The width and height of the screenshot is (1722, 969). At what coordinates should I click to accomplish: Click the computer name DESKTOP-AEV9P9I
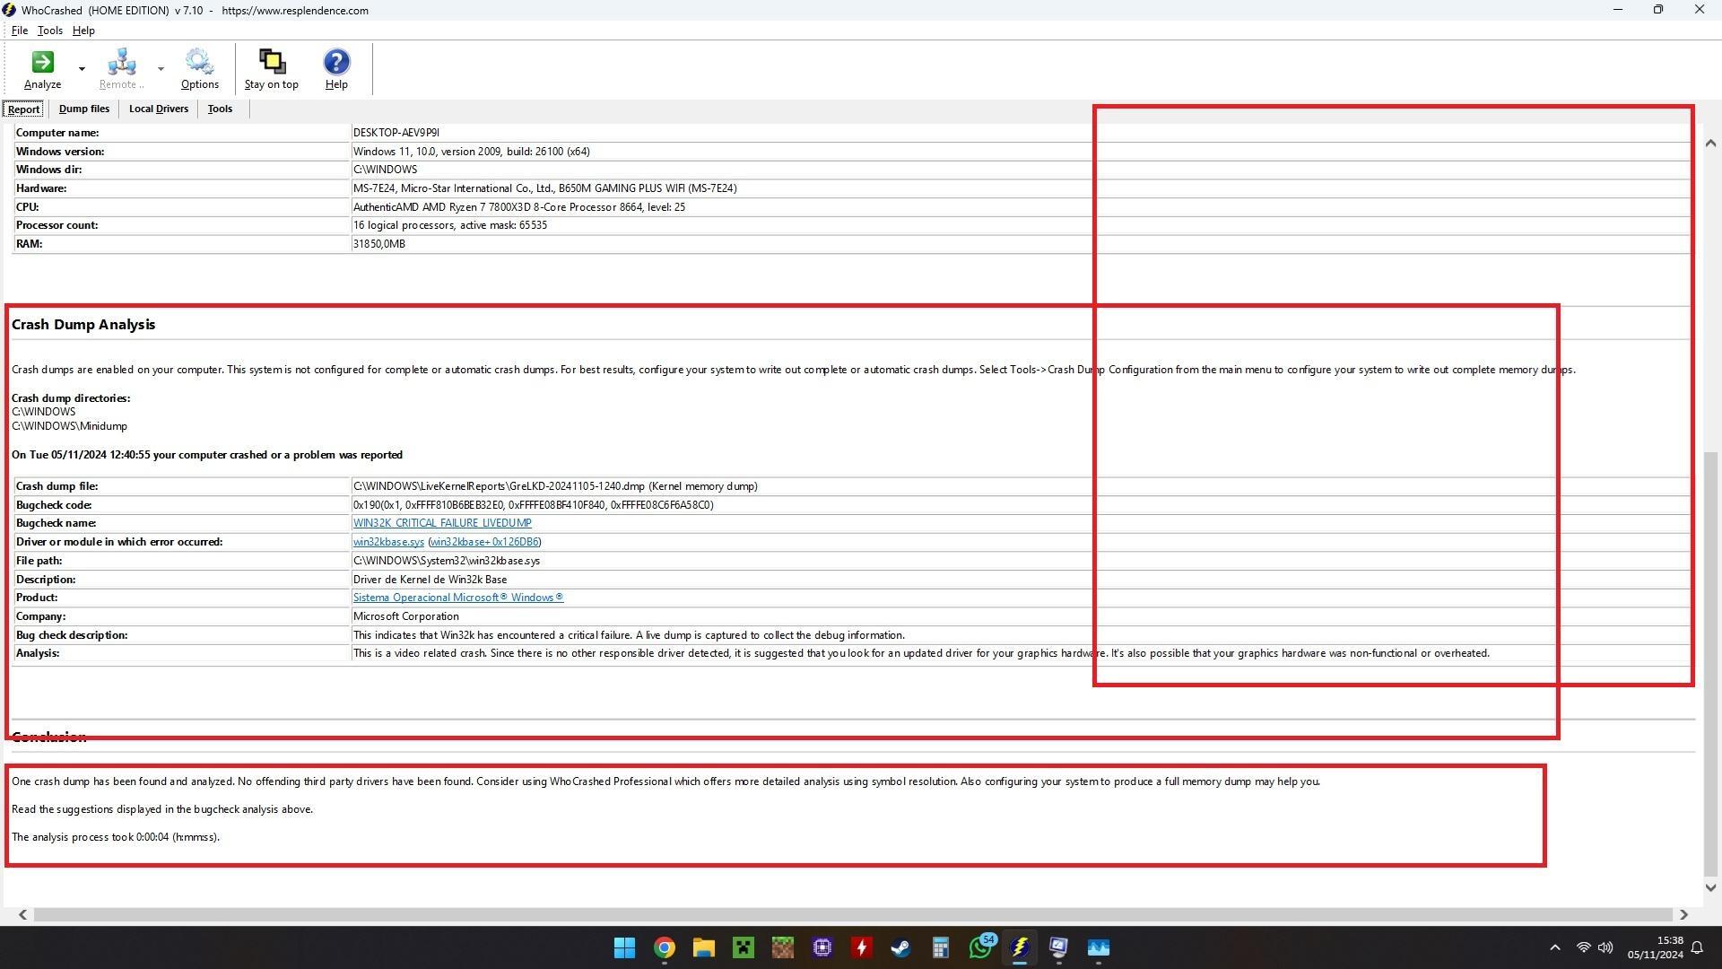(396, 133)
